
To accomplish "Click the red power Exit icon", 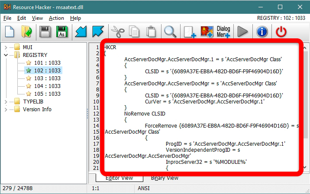I will tap(281, 31).
